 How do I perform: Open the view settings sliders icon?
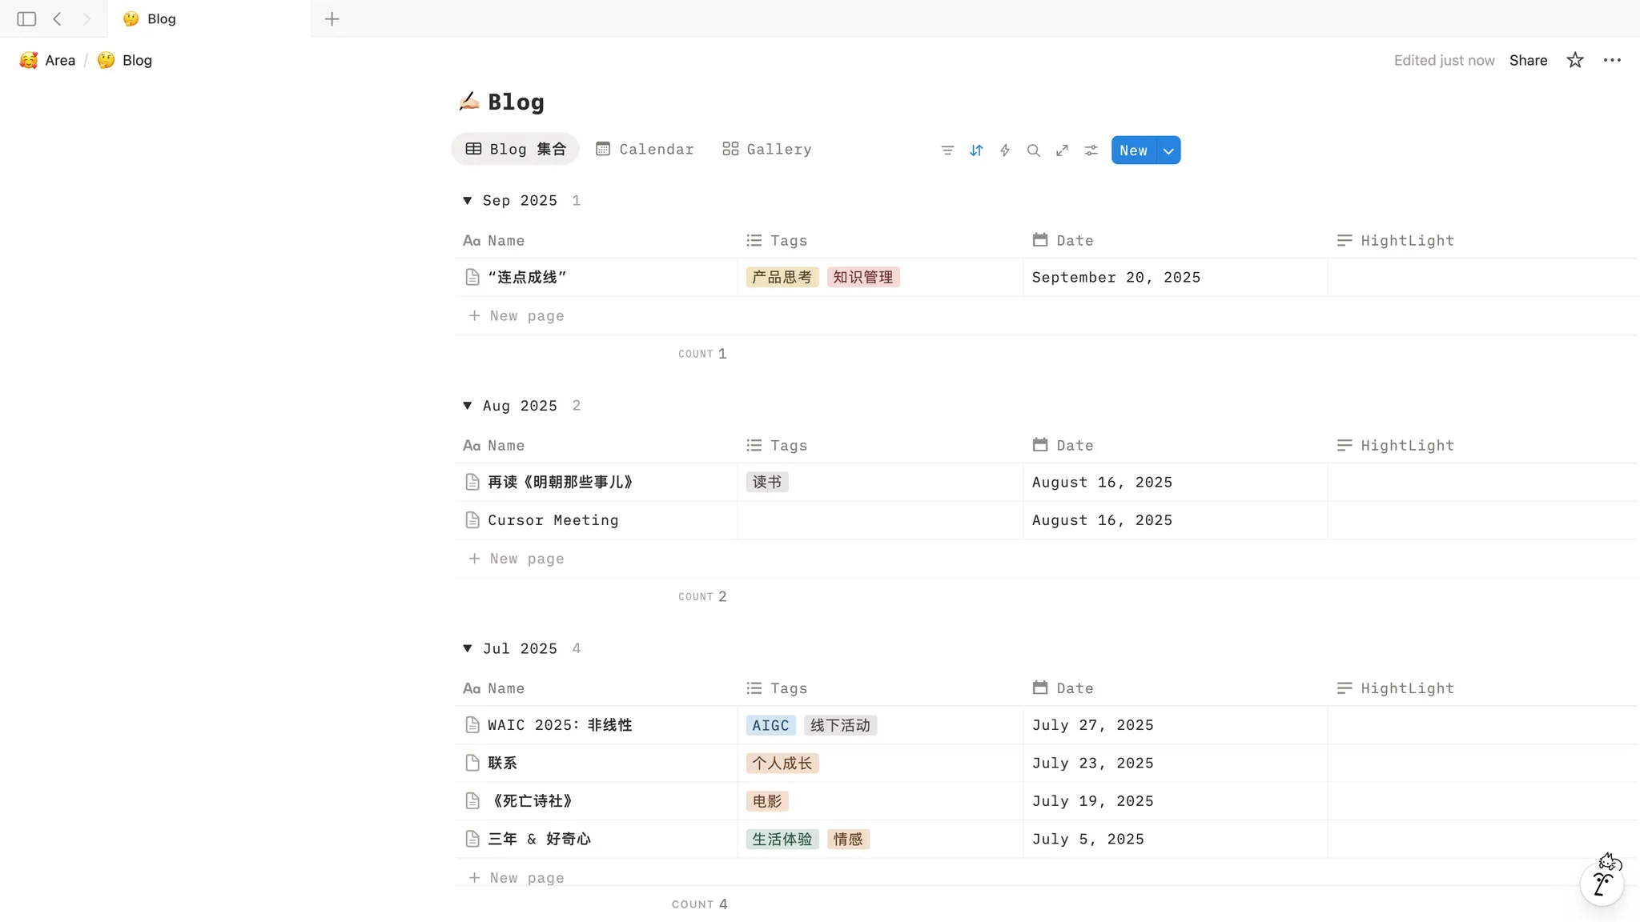click(x=1091, y=150)
